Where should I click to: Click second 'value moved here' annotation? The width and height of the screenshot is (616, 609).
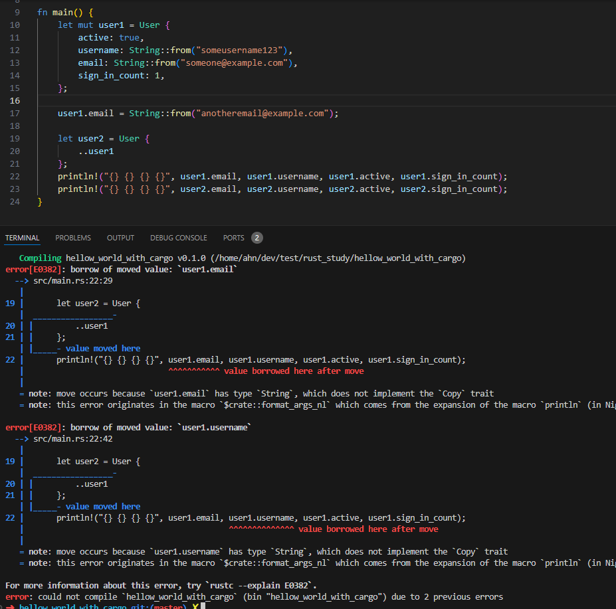click(103, 507)
